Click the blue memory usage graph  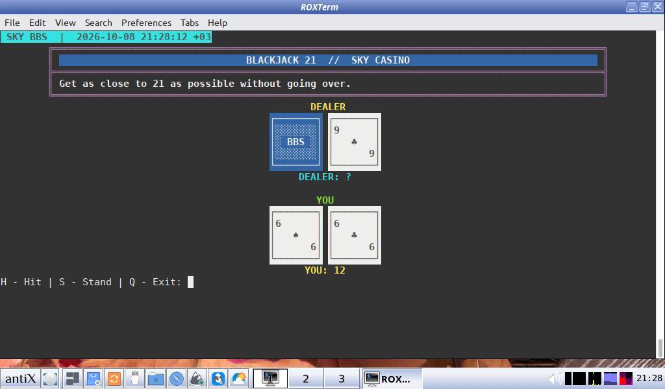(x=610, y=379)
